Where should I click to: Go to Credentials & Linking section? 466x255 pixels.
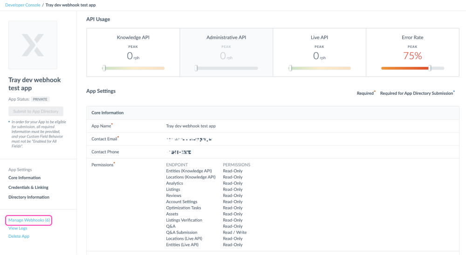(x=28, y=188)
